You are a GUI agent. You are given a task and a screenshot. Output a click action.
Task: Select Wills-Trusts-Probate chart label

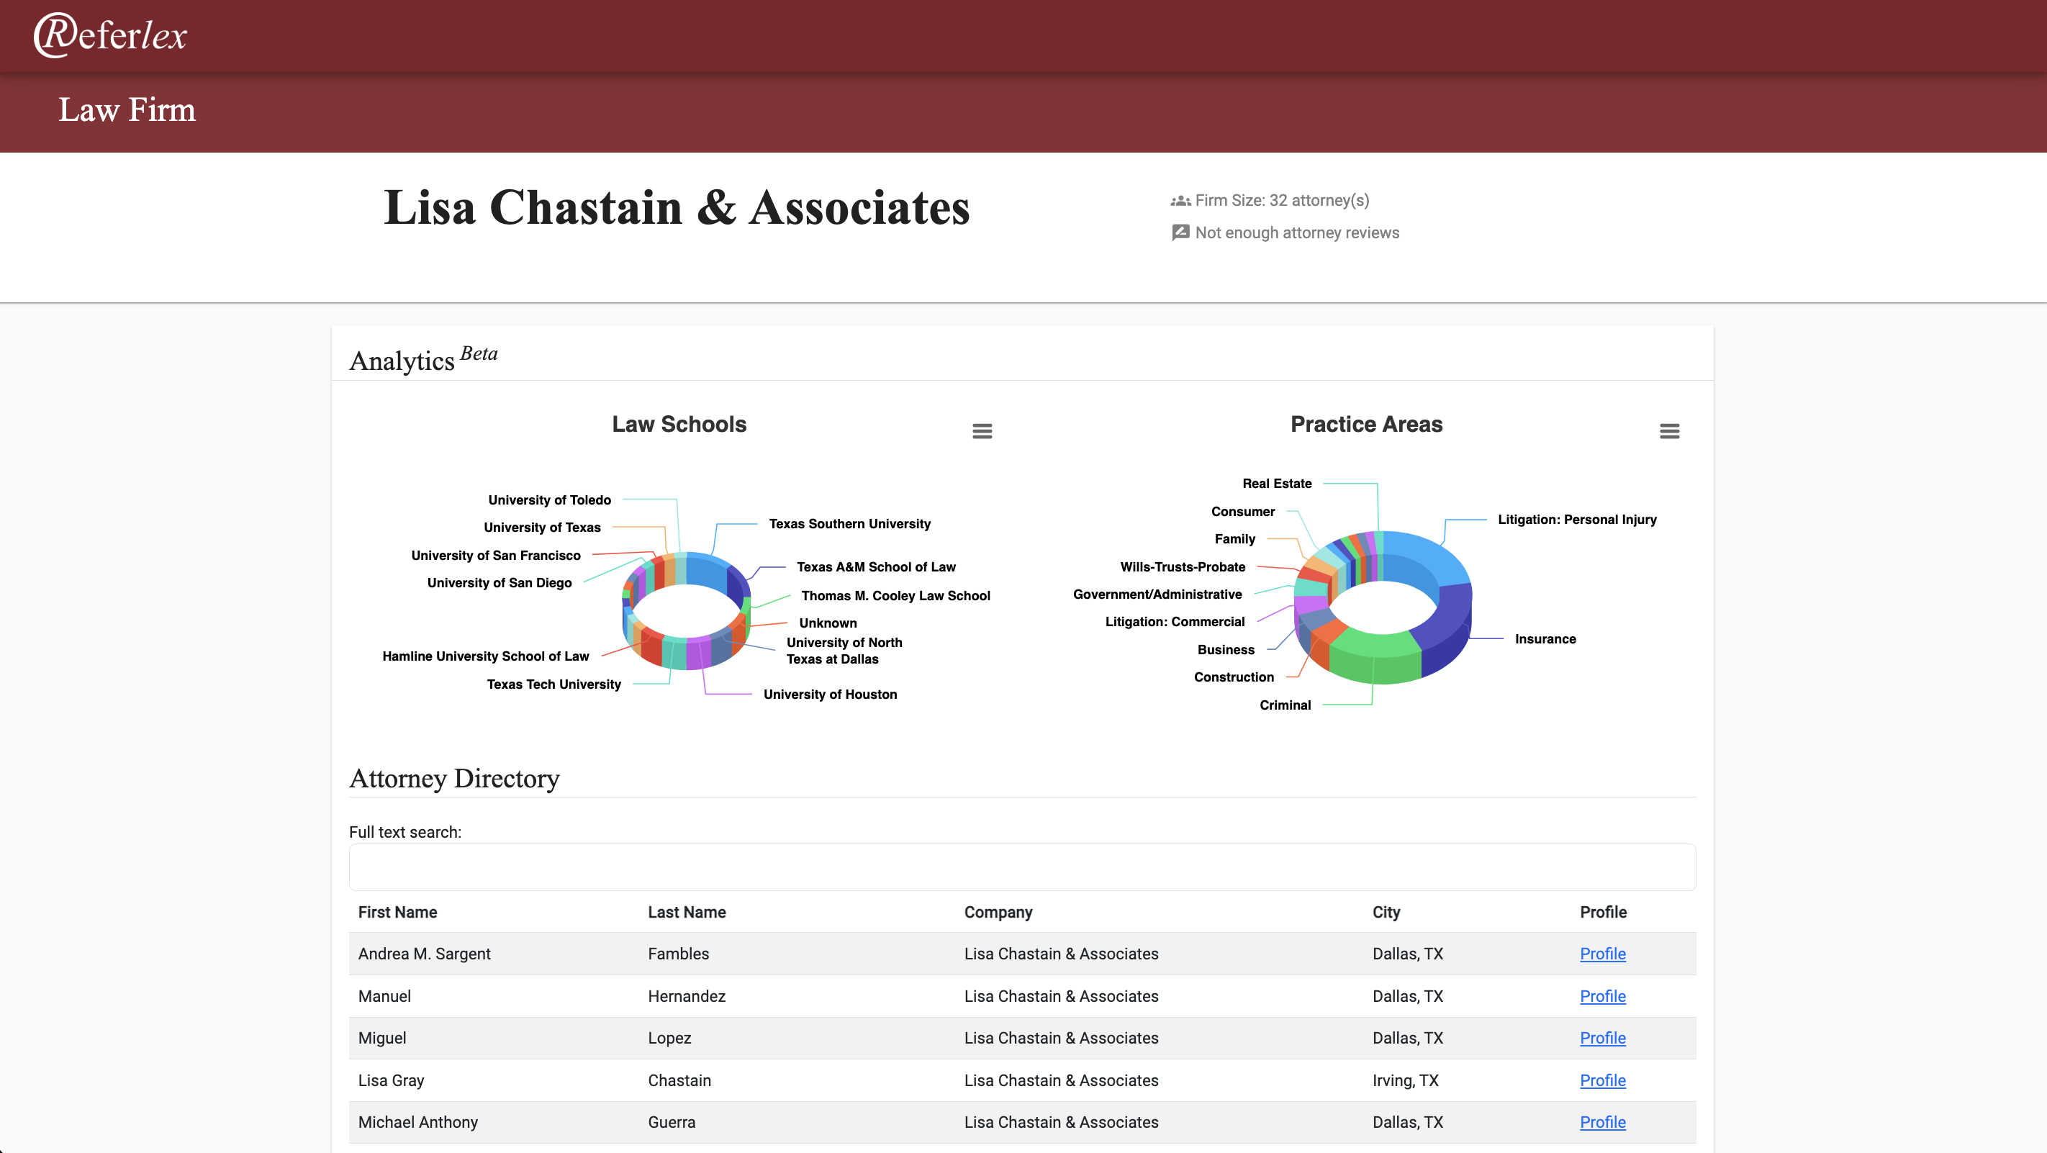click(1183, 567)
